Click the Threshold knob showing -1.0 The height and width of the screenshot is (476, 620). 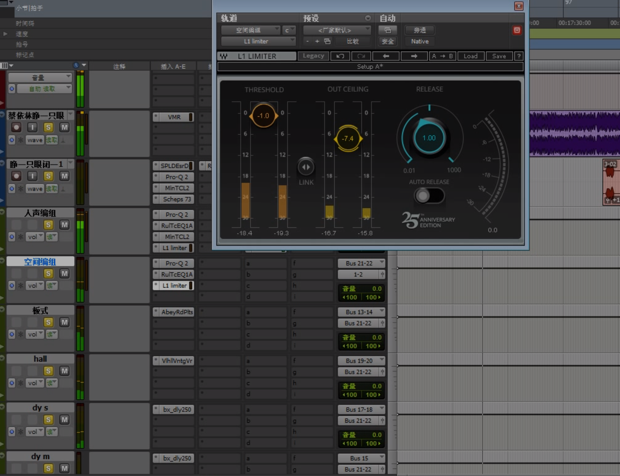(x=263, y=115)
